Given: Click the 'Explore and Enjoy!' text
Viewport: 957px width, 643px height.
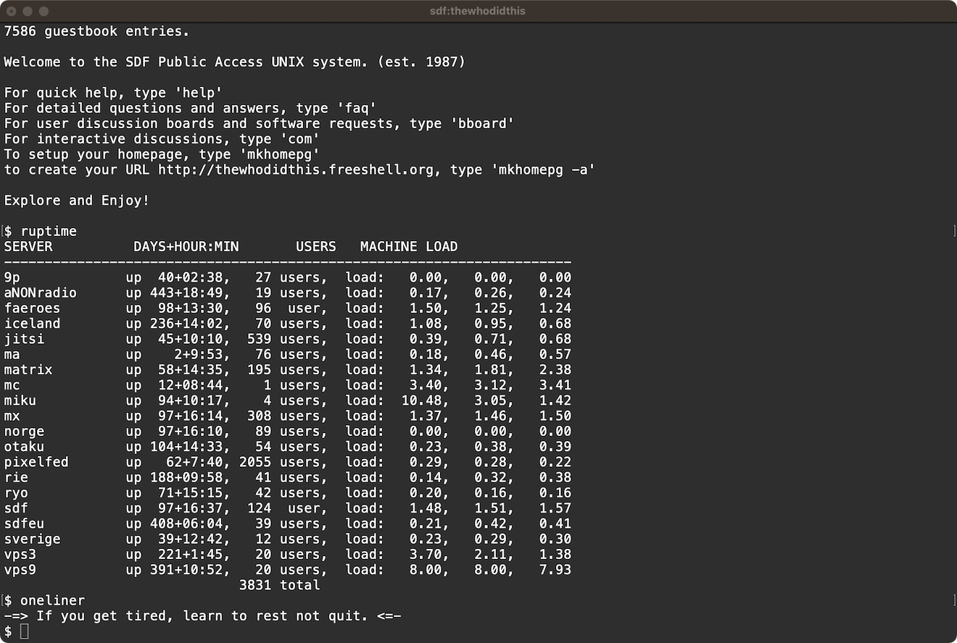Looking at the screenshot, I should [x=77, y=201].
